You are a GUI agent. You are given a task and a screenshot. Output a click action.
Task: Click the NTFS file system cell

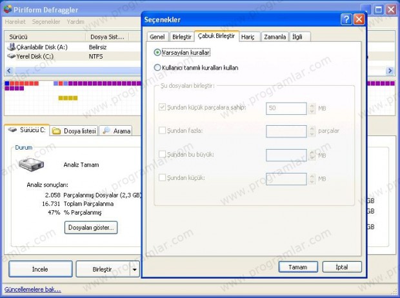(x=96, y=56)
